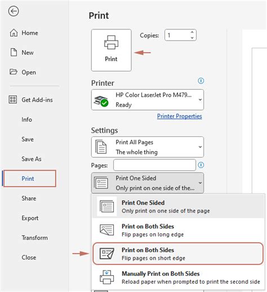Image resolution: width=267 pixels, height=292 pixels.
Task: Open the Printer Properties link
Action: point(180,116)
